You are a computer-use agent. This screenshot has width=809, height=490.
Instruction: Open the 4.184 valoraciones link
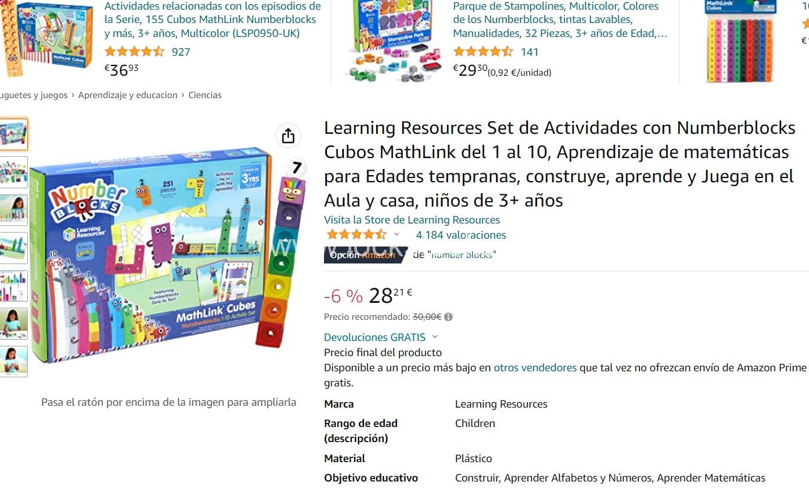point(461,235)
